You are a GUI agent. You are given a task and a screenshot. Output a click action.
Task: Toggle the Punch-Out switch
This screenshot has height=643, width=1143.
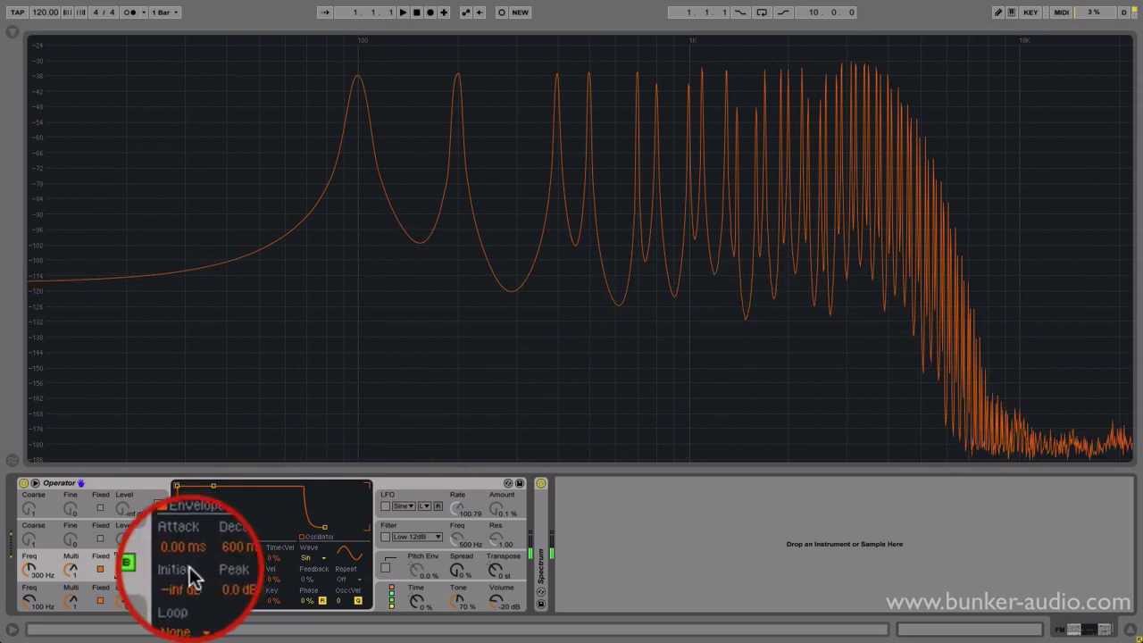tap(783, 13)
